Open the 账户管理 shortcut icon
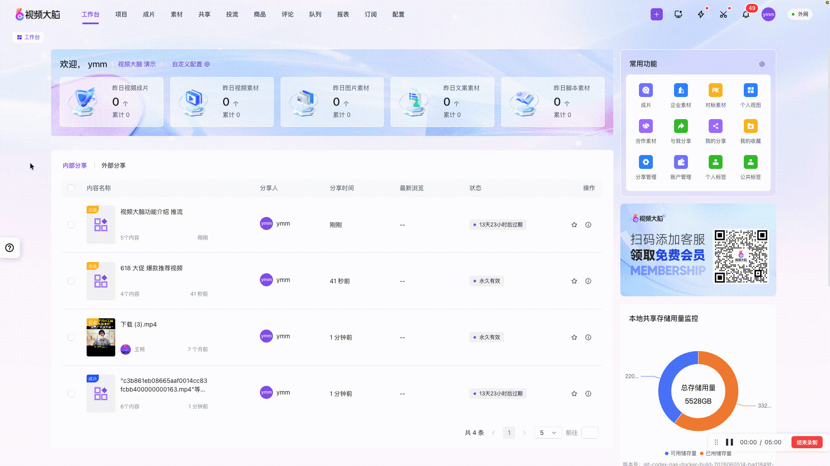This screenshot has width=830, height=466. click(681, 162)
